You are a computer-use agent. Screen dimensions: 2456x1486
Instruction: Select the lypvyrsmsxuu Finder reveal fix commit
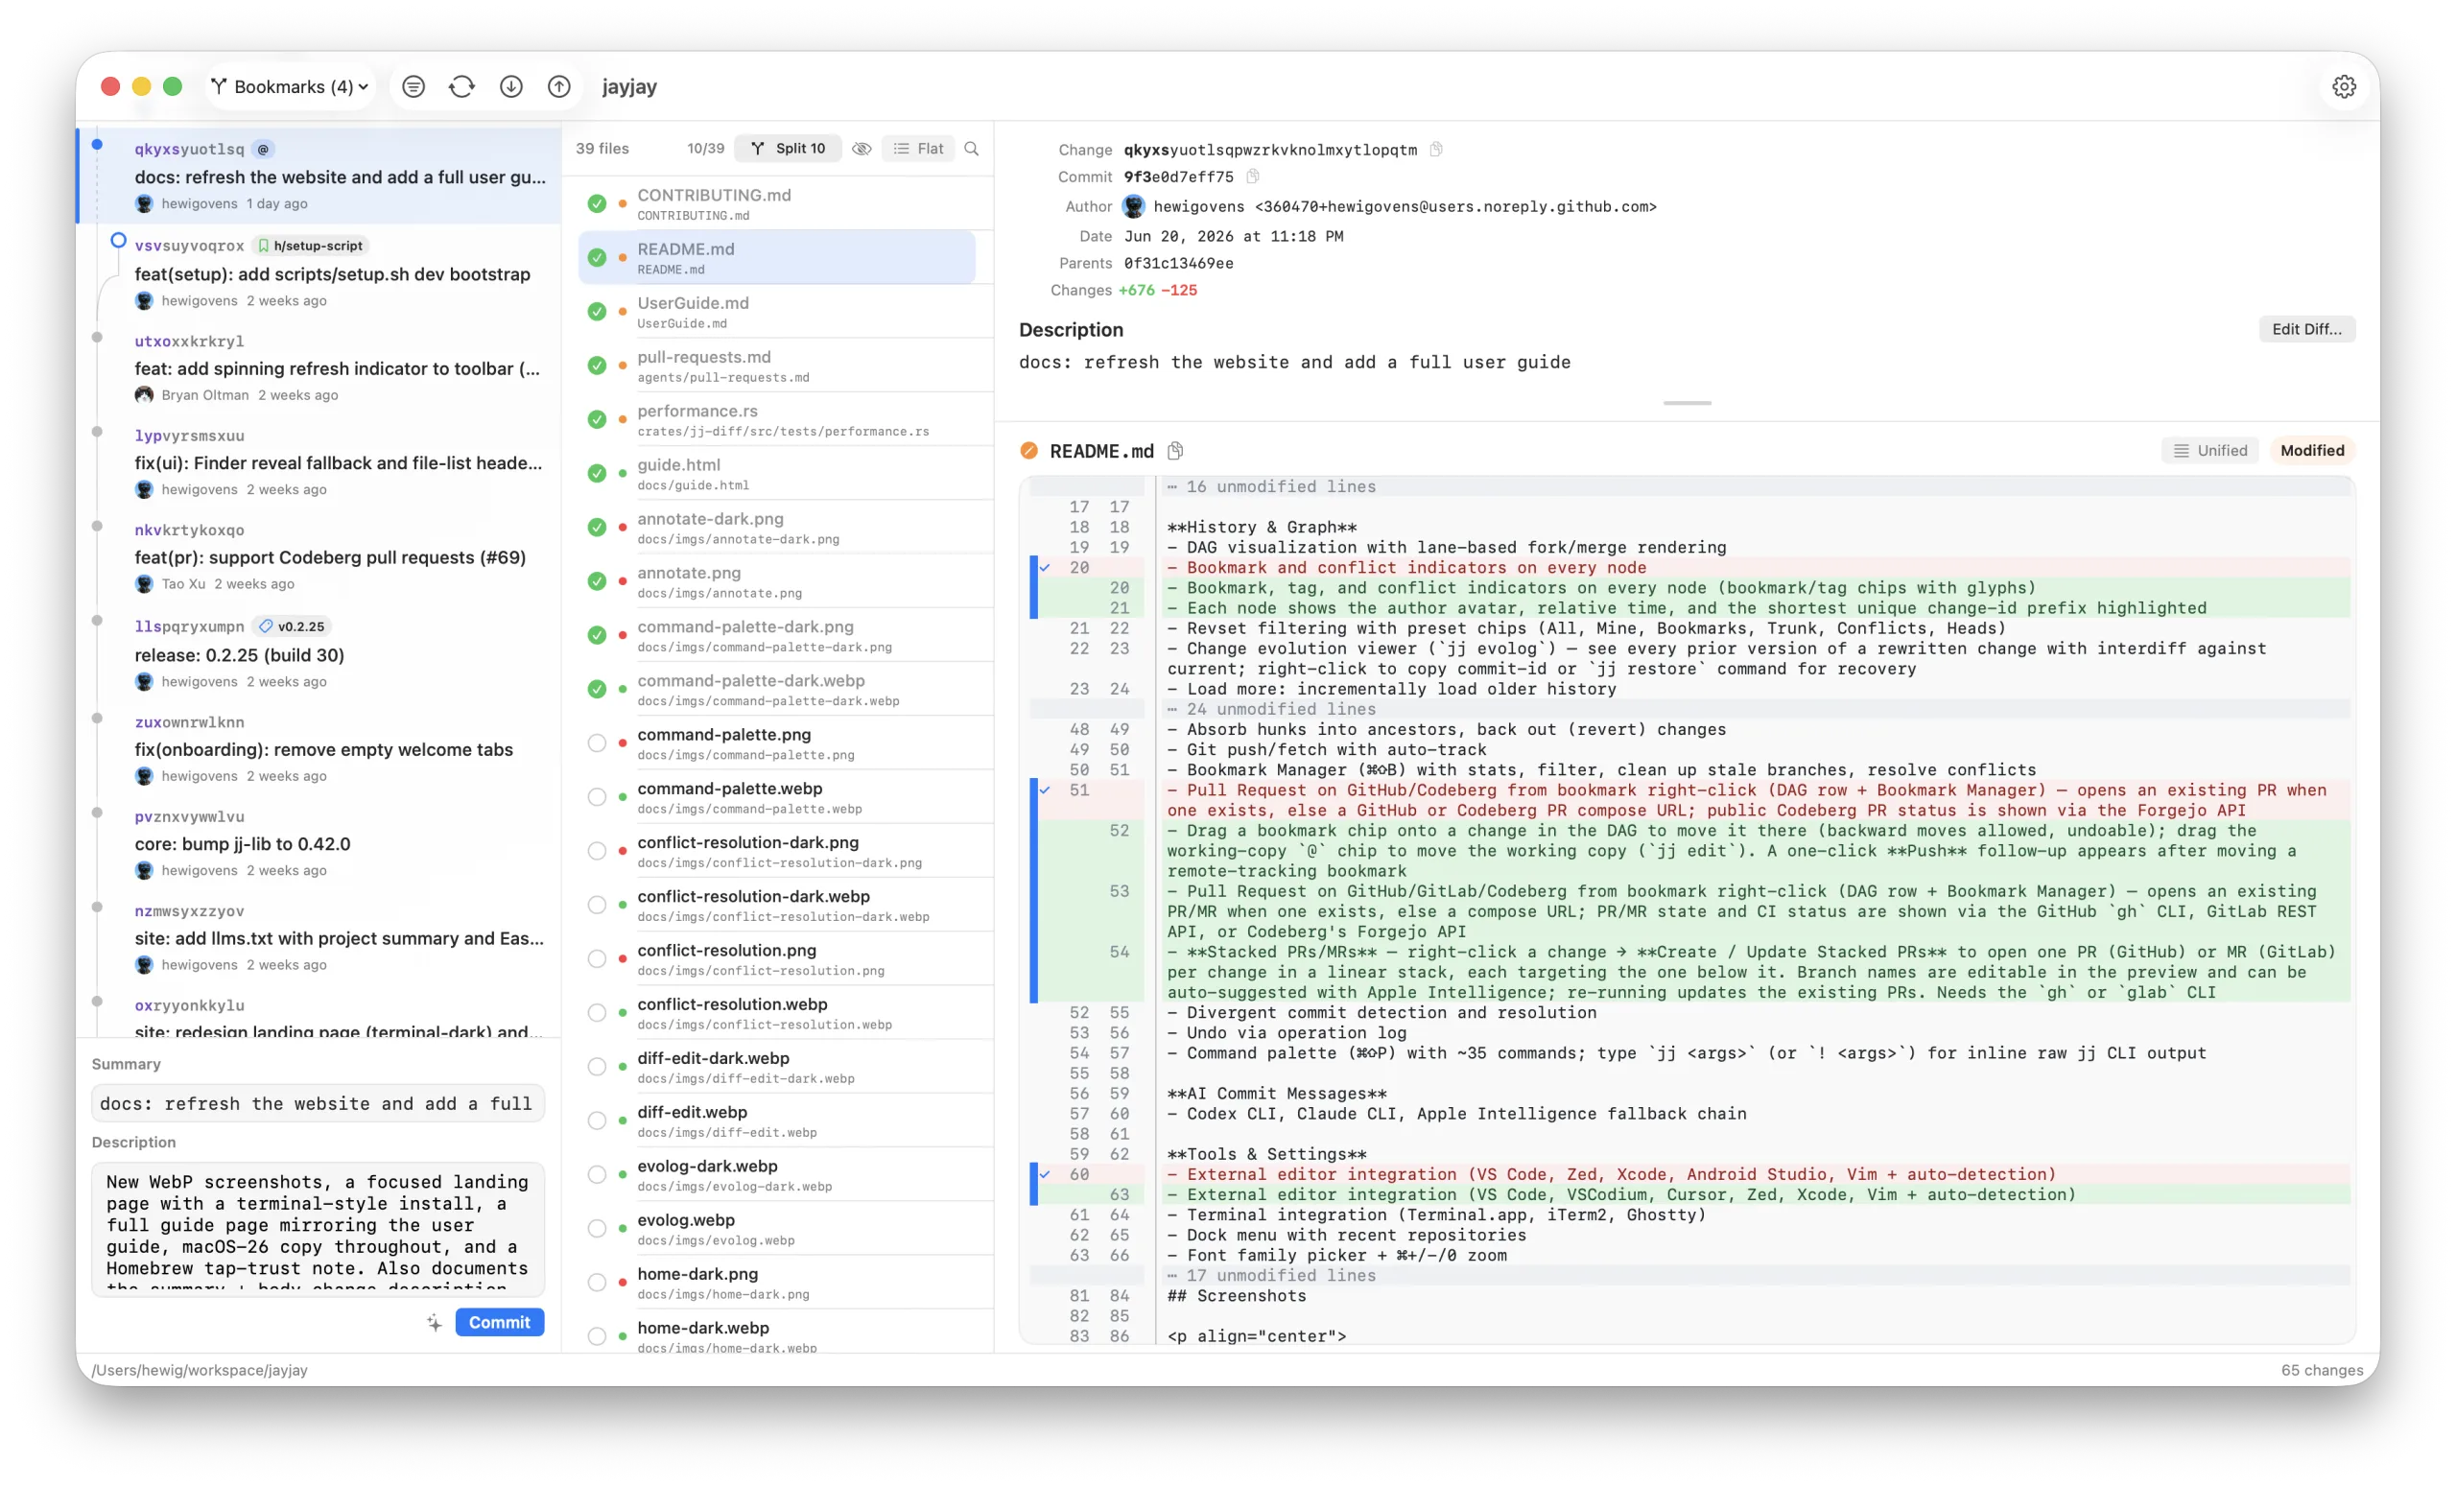(x=319, y=461)
